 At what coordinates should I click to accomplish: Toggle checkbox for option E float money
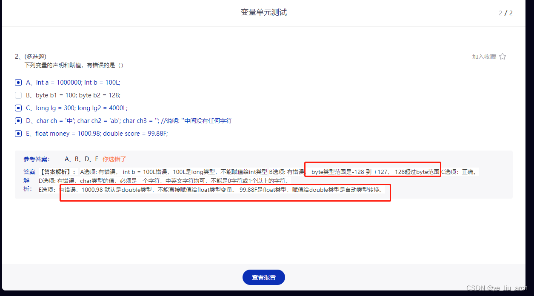pos(18,134)
